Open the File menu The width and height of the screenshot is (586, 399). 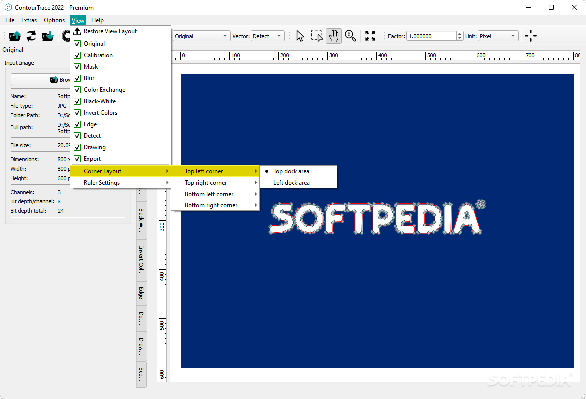click(x=10, y=20)
